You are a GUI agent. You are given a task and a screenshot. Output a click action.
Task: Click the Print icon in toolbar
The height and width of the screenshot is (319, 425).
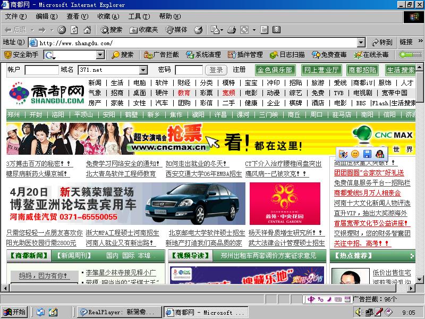[x=232, y=30]
